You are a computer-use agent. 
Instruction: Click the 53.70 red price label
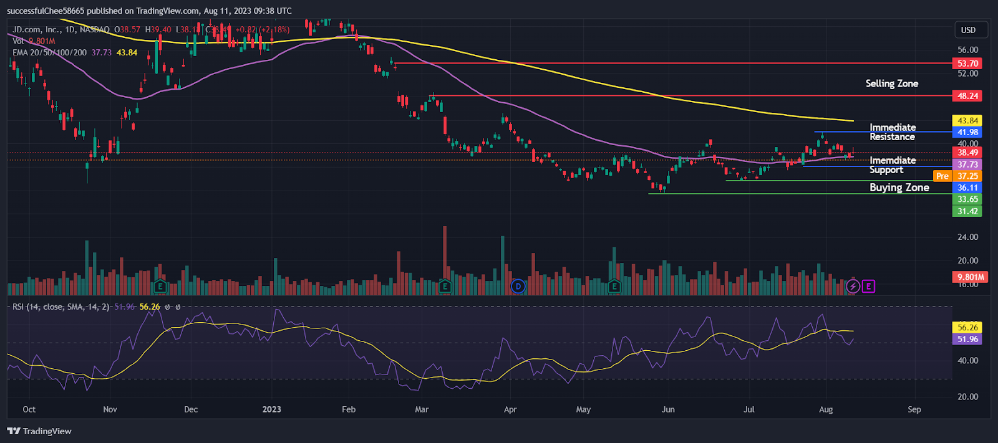pos(967,64)
